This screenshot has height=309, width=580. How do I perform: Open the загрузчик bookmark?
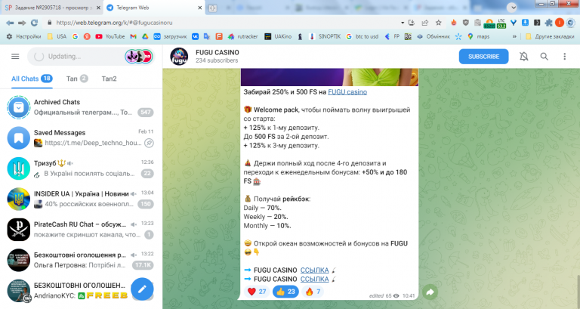[170, 36]
